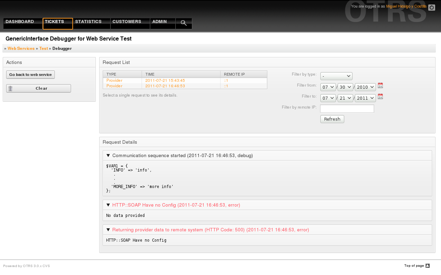The width and height of the screenshot is (441, 275).
Task: Open the Filter from calendar picker
Action: pos(380,86)
